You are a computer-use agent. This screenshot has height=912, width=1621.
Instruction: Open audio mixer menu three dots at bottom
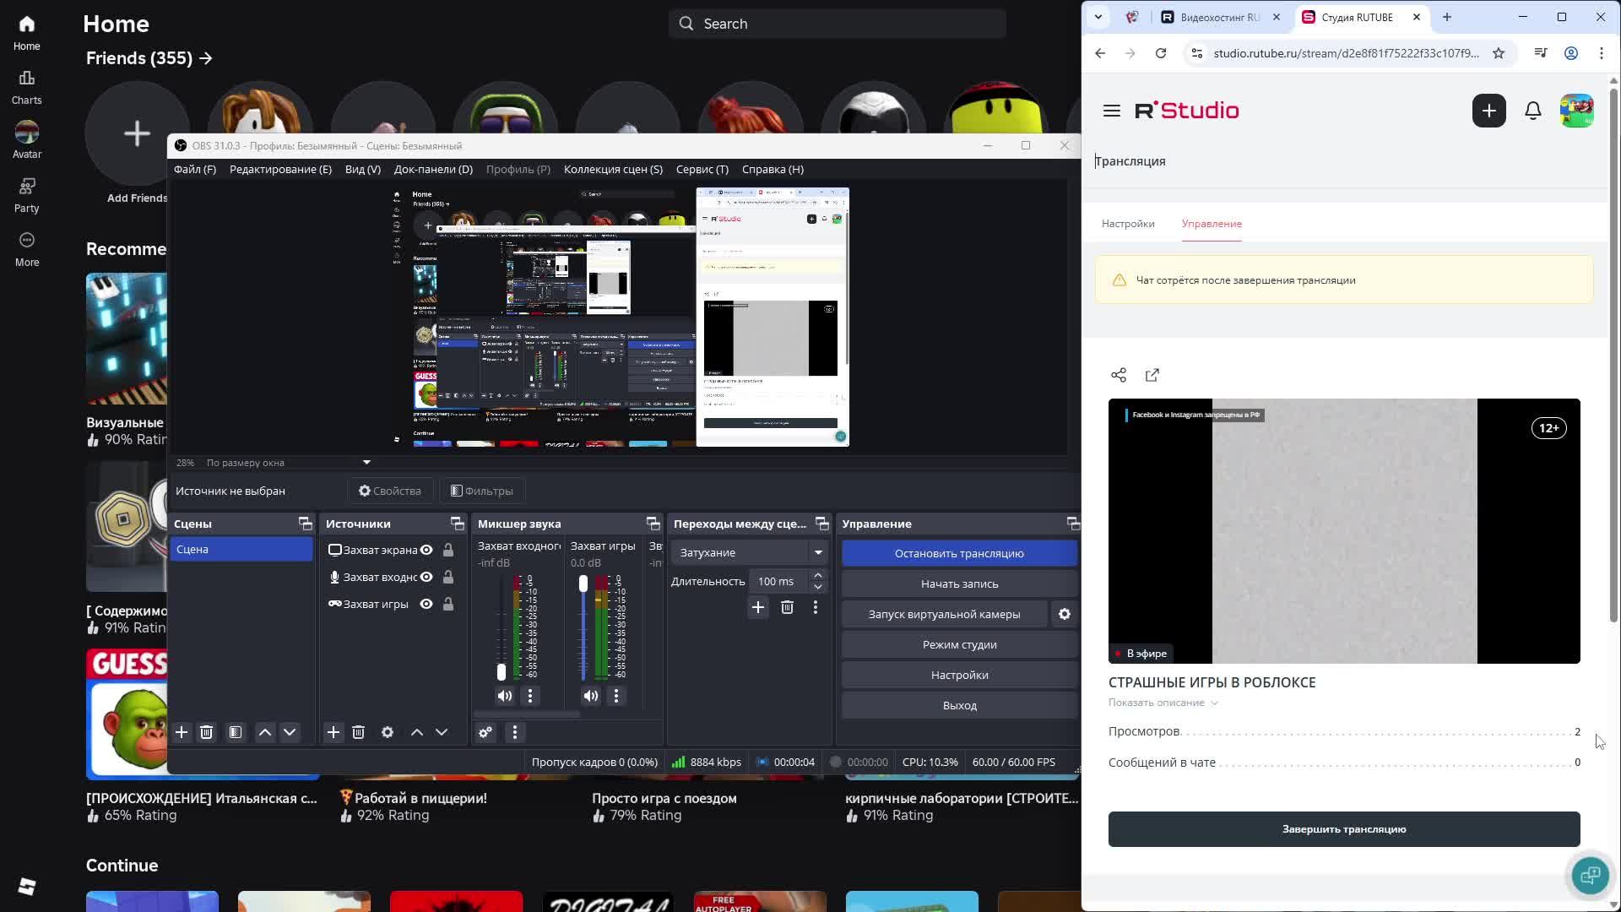(x=515, y=732)
